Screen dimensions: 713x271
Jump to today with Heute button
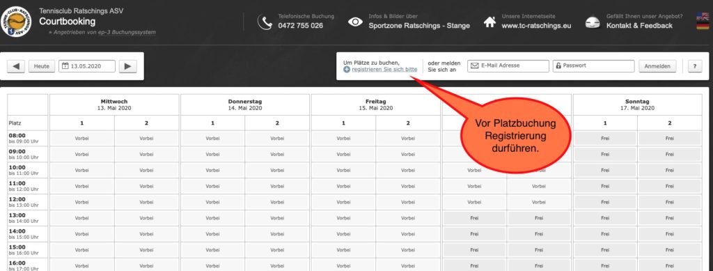click(41, 66)
